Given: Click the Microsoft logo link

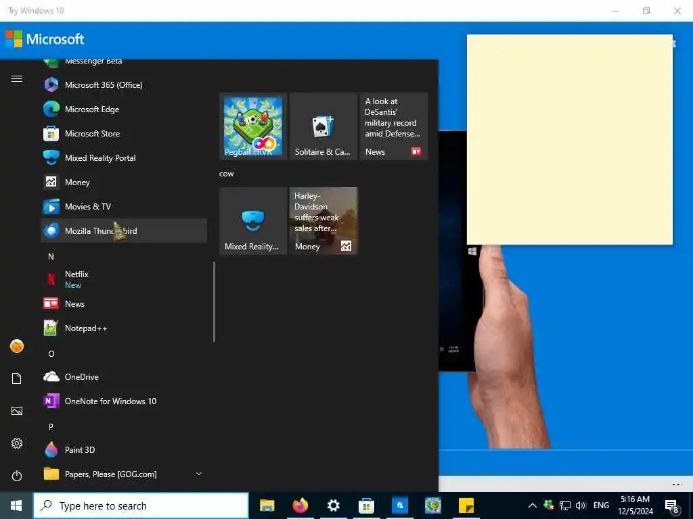Looking at the screenshot, I should [45, 39].
